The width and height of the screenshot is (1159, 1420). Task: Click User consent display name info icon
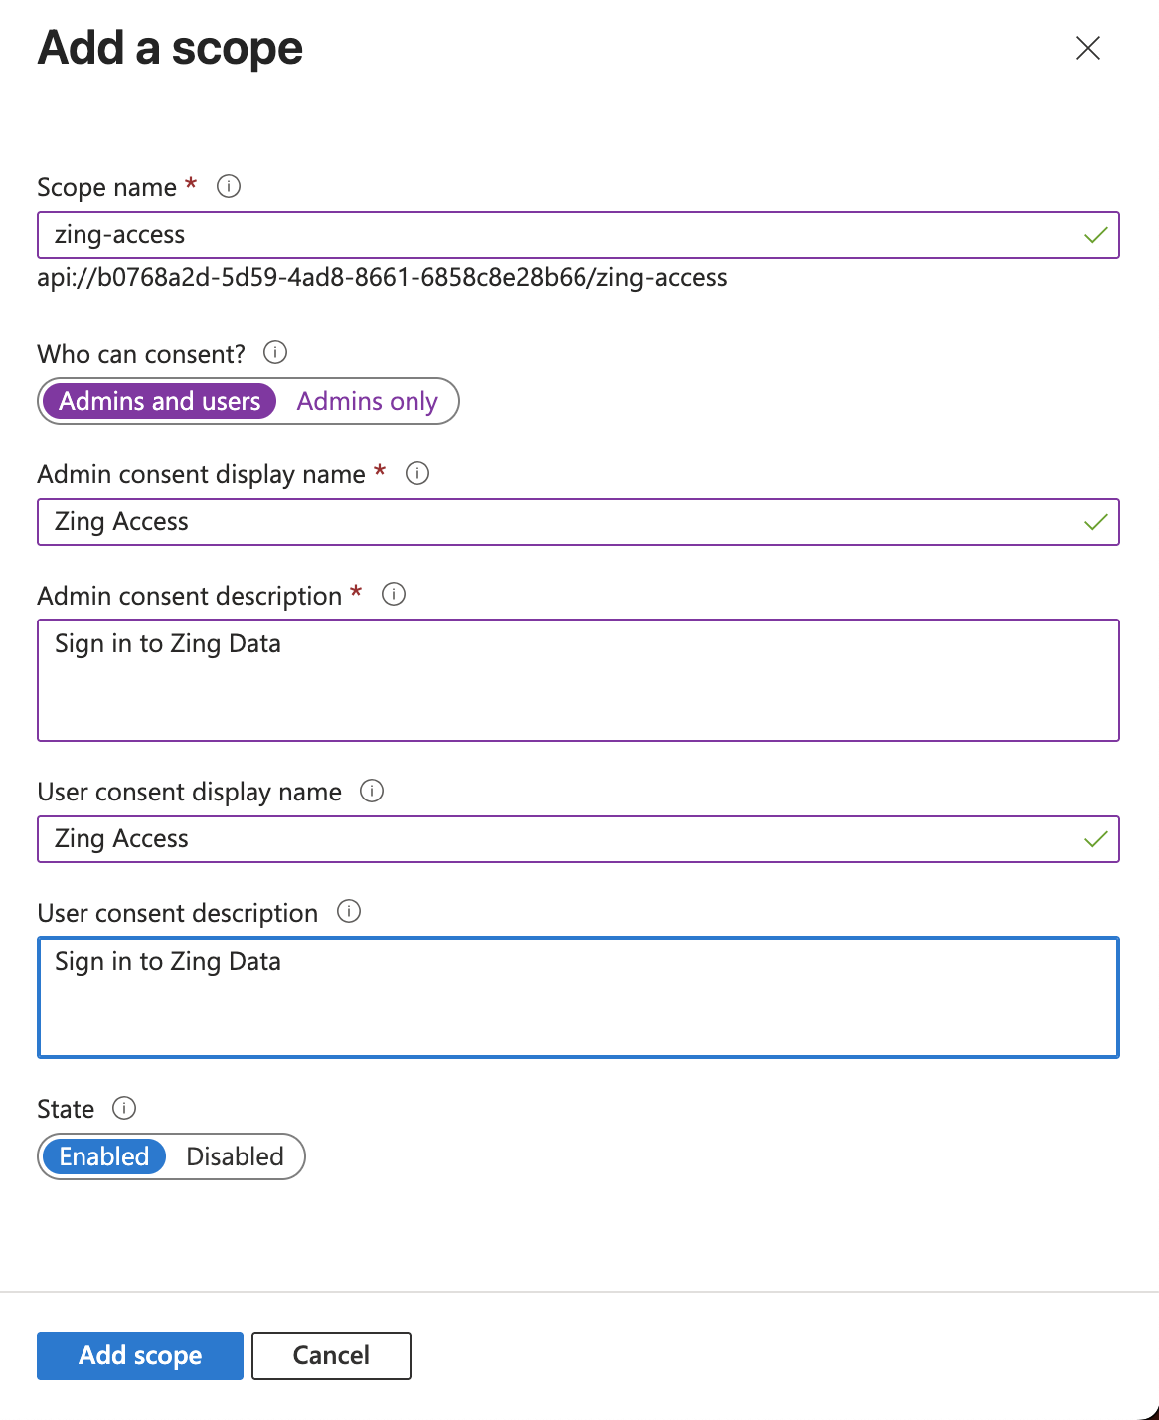click(x=372, y=791)
